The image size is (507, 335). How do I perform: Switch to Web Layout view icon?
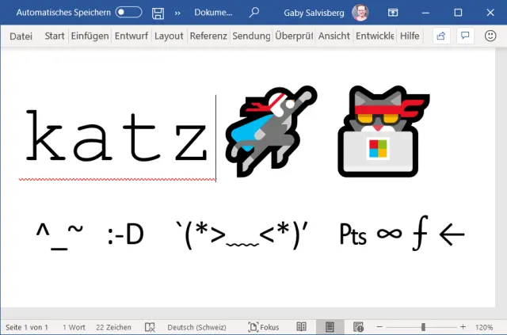click(358, 327)
